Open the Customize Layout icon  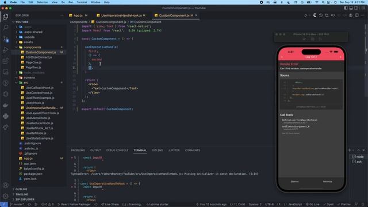(x=363, y=8)
